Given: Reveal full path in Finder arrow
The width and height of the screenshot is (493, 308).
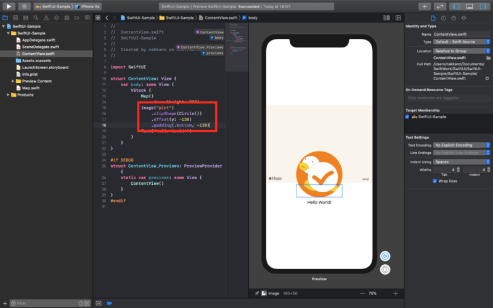Looking at the screenshot, I should click(487, 79).
